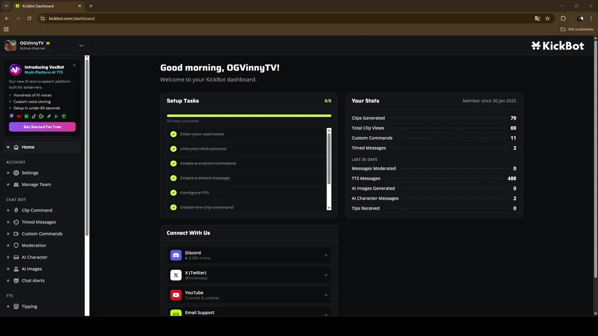Click the KickBot logo in header
598x336 pixels.
557,45
